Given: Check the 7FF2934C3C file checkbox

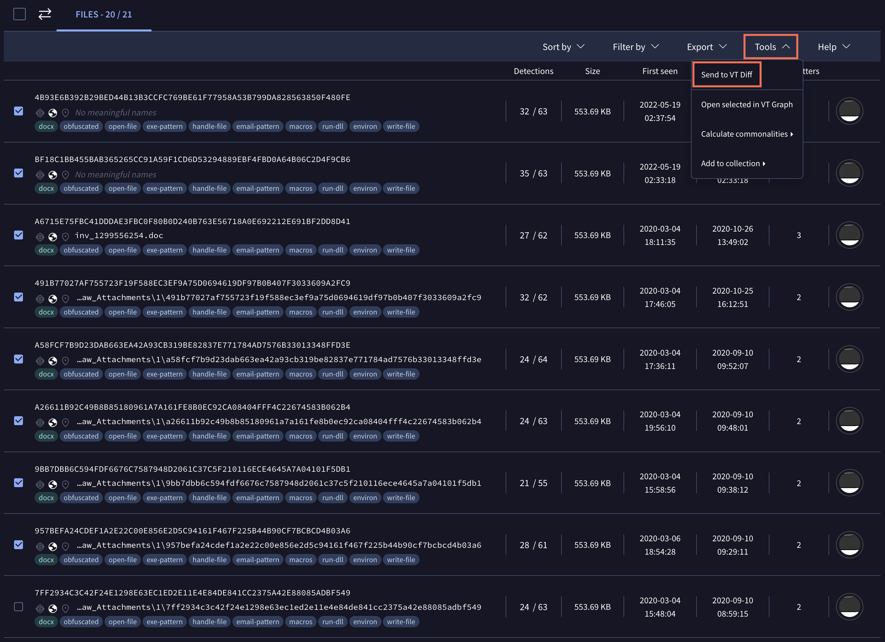Looking at the screenshot, I should tap(19, 606).
